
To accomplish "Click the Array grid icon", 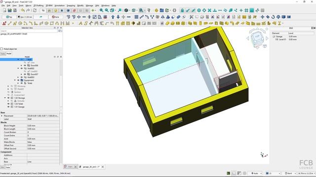I will [136, 17].
